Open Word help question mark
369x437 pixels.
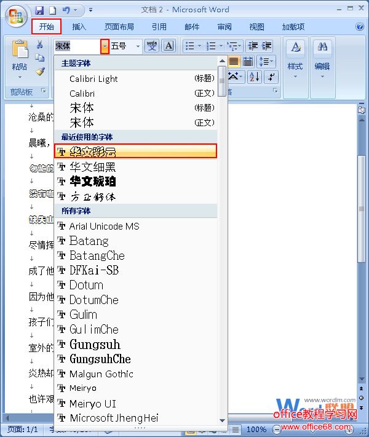coord(360,26)
